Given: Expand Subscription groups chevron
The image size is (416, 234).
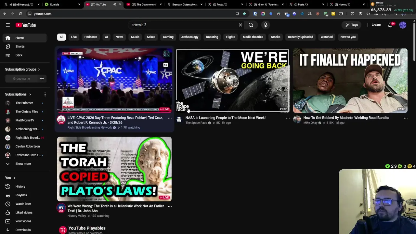Looking at the screenshot, I should (x=39, y=70).
